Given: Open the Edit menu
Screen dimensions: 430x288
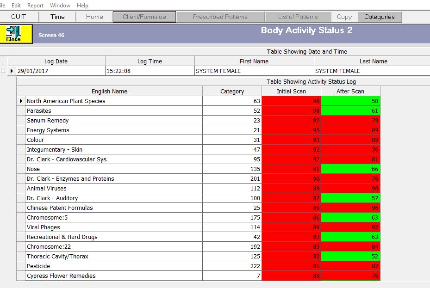Looking at the screenshot, I should pos(16,5).
